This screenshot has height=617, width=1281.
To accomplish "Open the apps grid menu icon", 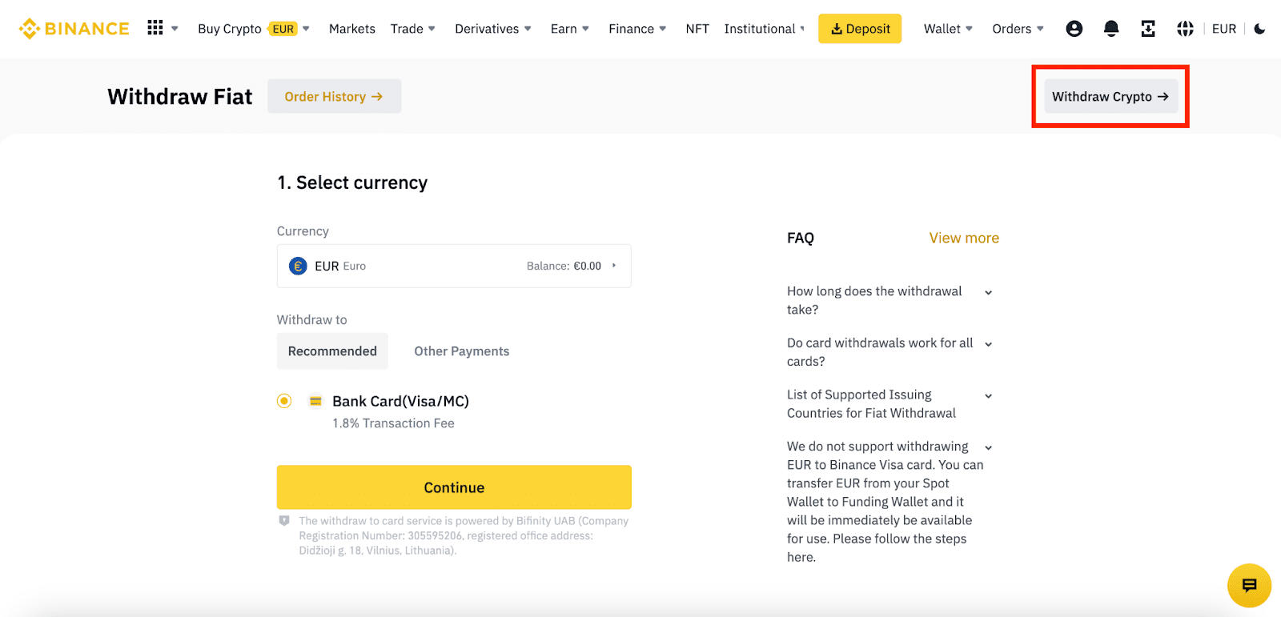I will coord(155,28).
